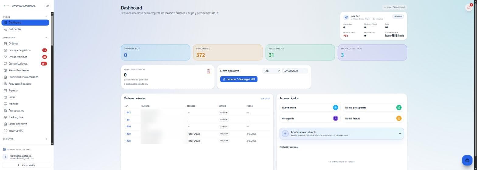
Task: Click the hace 69568 min value
Action: coord(395,36)
